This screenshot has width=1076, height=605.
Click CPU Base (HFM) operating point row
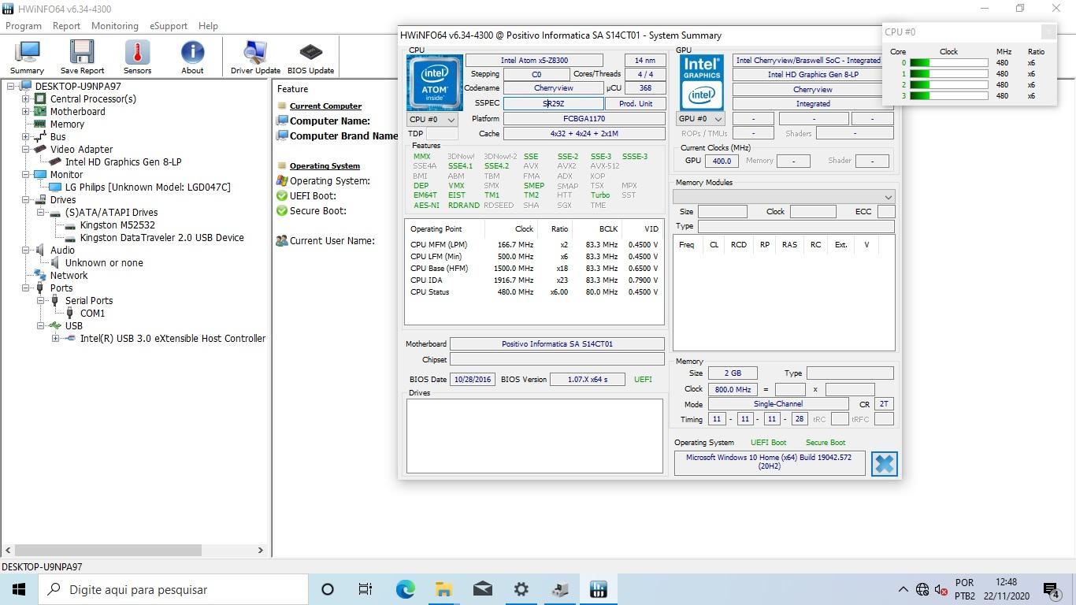[x=534, y=268]
